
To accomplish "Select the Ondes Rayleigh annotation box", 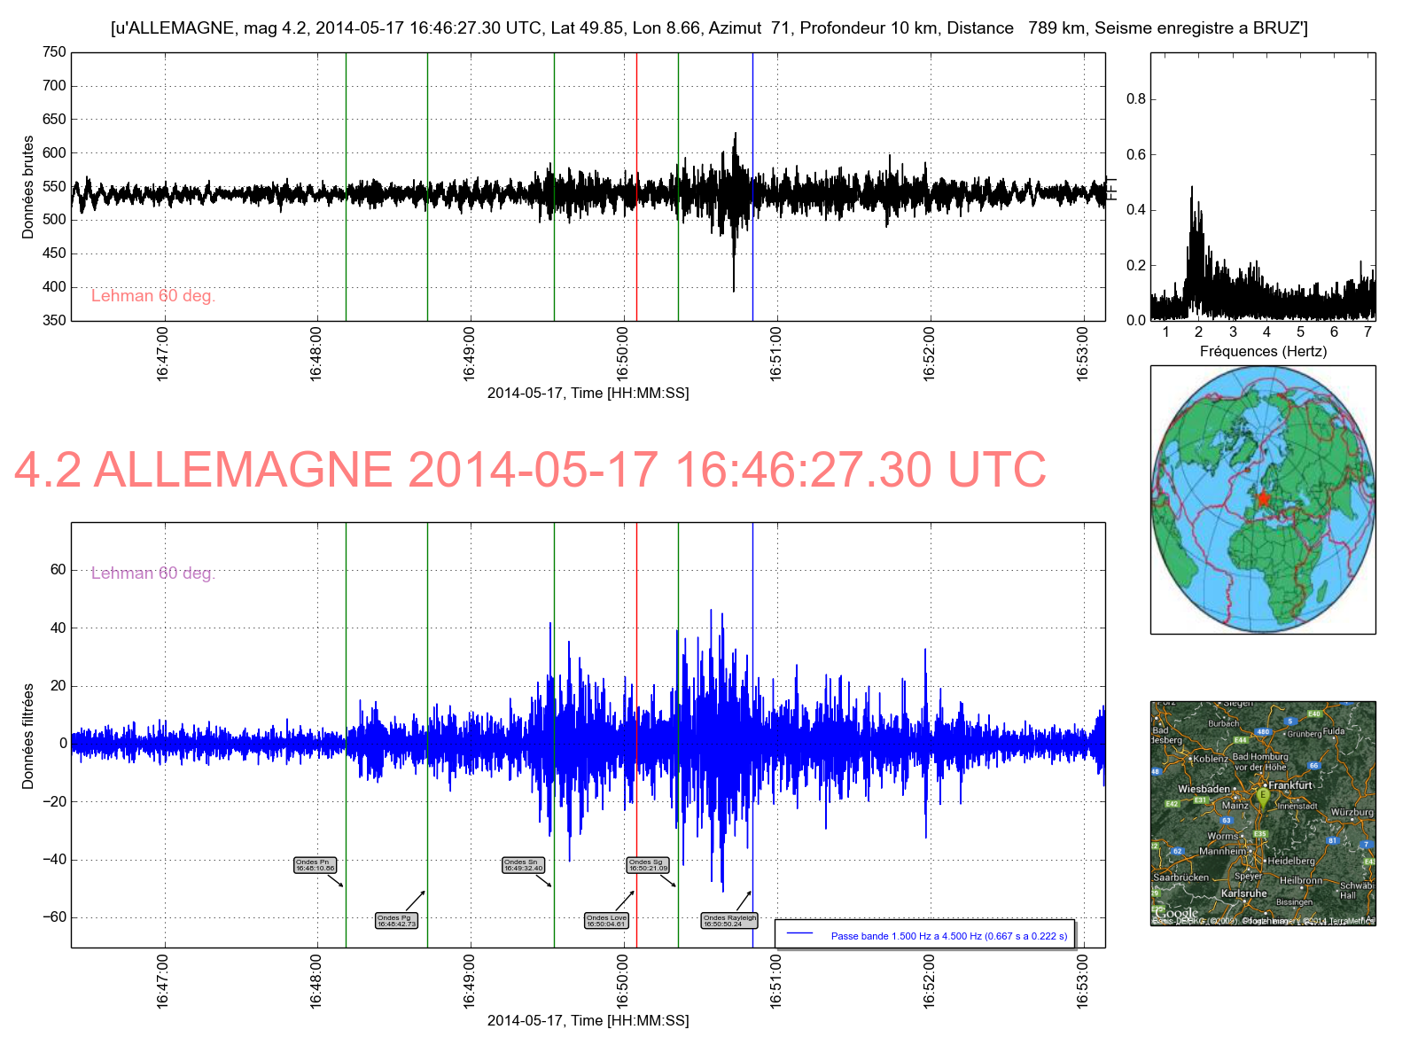I will click(729, 921).
